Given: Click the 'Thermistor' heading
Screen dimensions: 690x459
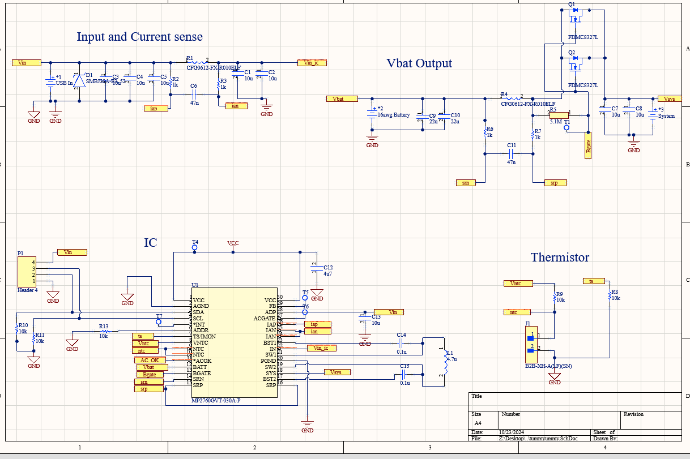Looking at the screenshot, I should point(560,258).
